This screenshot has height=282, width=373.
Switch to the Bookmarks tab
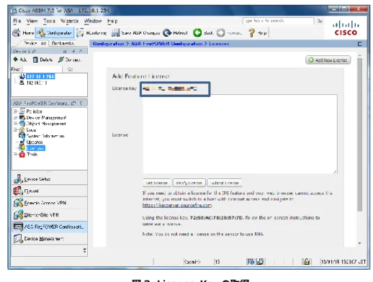pyautogui.click(x=63, y=43)
